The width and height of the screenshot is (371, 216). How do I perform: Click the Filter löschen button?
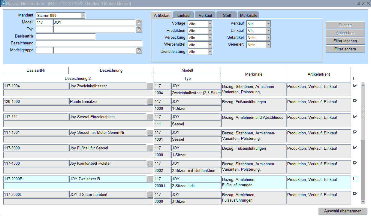click(345, 41)
